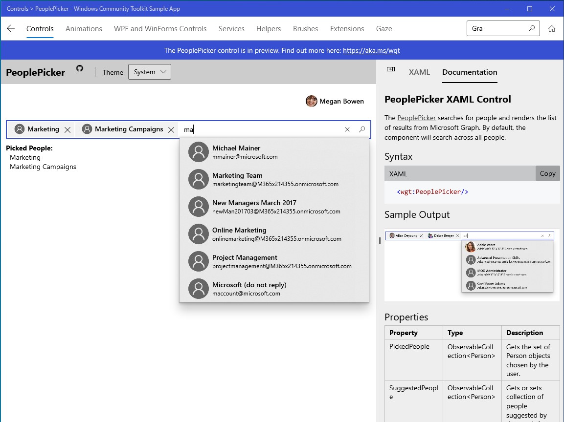
Task: Click the SuggestedPeople property cell
Action: [414, 401]
